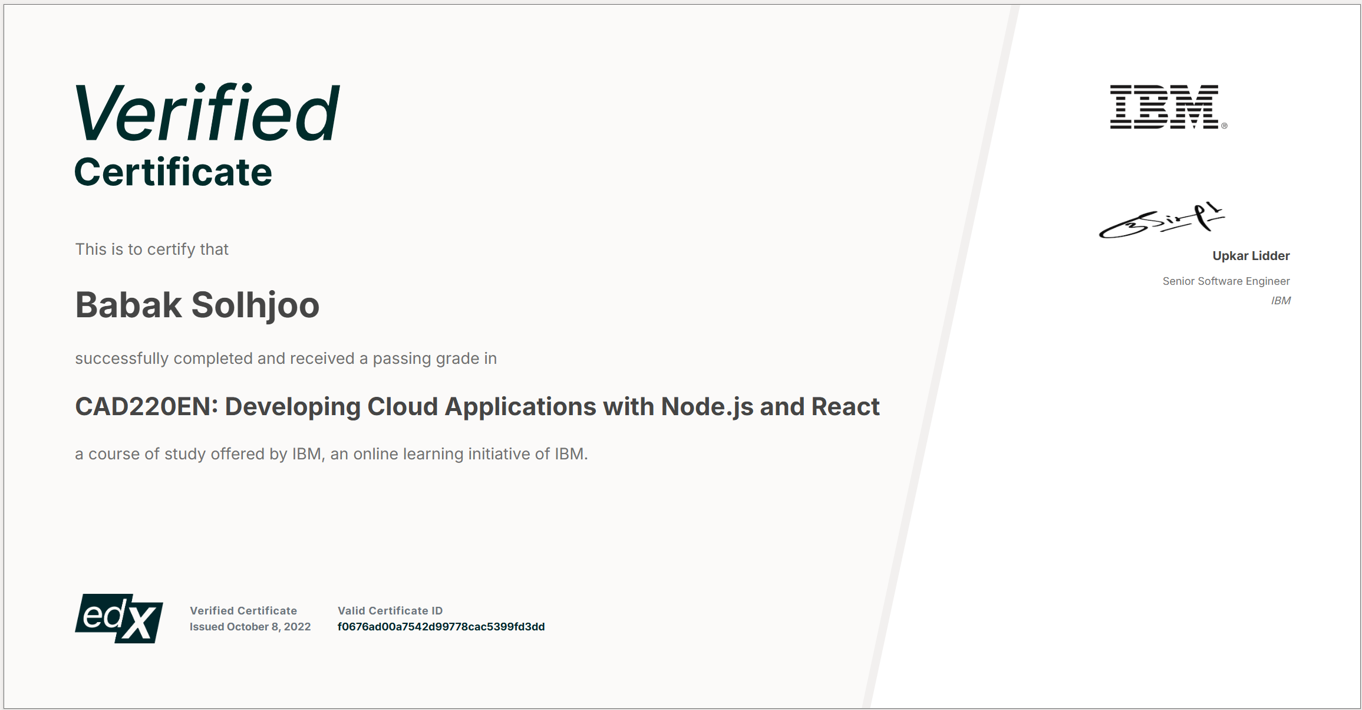Click 'Issued October 8, 2022' date
Image resolution: width=1362 pixels, height=710 pixels.
[250, 627]
